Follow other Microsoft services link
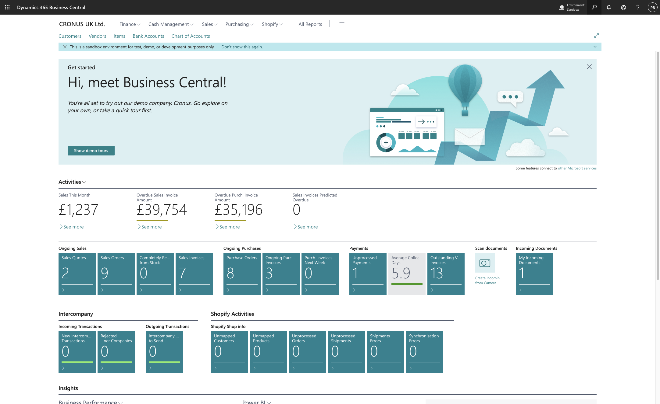The width and height of the screenshot is (660, 404). click(x=577, y=168)
